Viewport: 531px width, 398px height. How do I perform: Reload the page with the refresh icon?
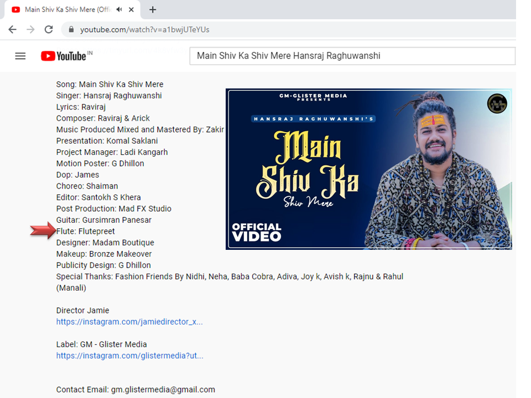(49, 29)
